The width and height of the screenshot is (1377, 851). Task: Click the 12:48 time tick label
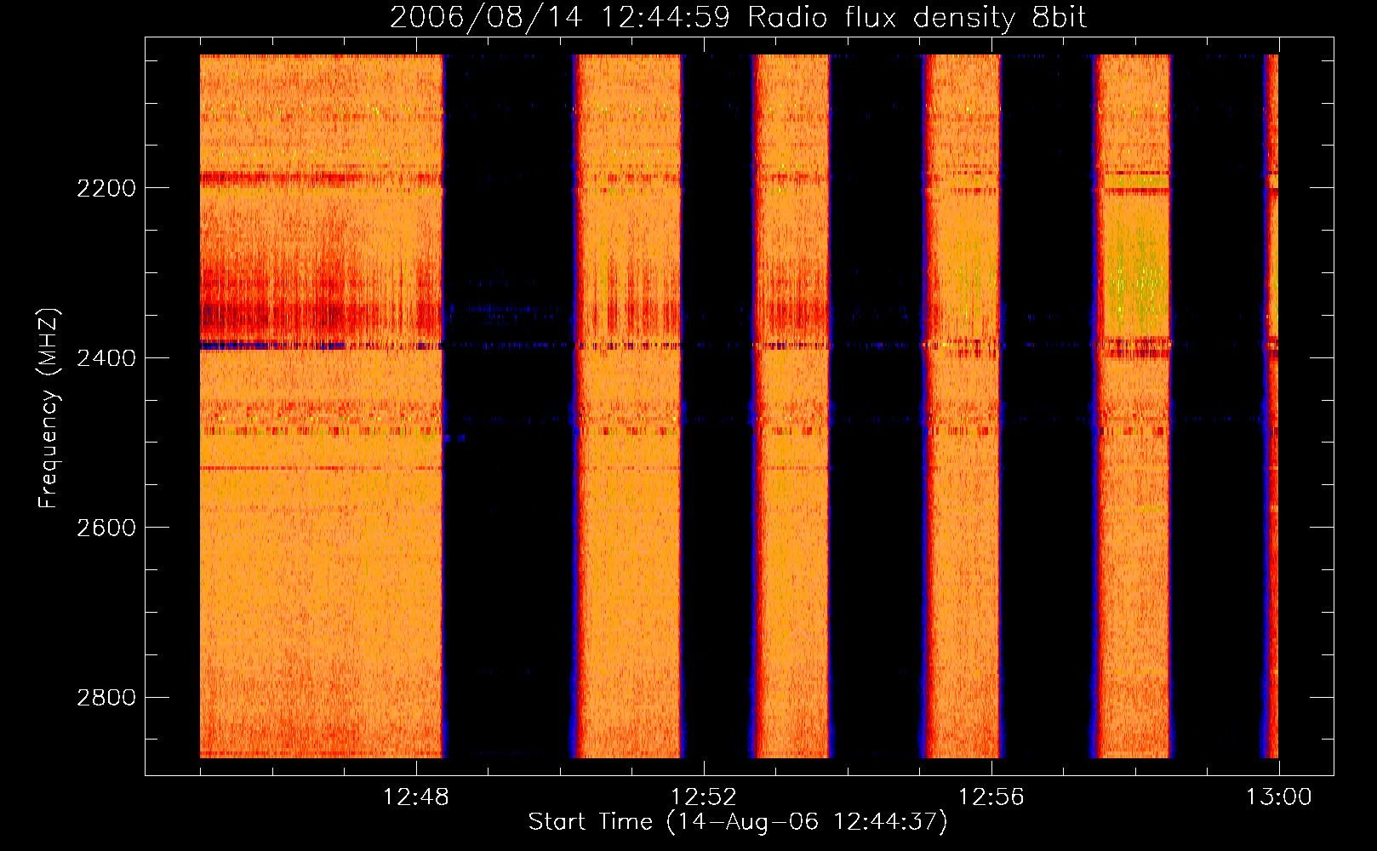click(415, 797)
